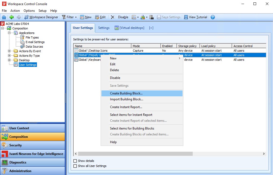The width and height of the screenshot is (273, 175).
Task: Open the Diagnostics section
Action: [x=33, y=162]
